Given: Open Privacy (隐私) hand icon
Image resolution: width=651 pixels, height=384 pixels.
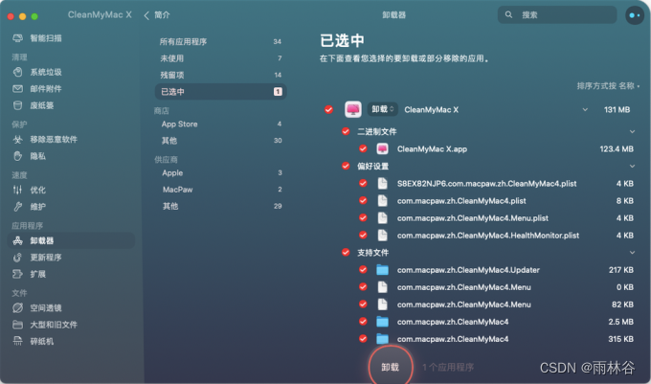Looking at the screenshot, I should 17,156.
